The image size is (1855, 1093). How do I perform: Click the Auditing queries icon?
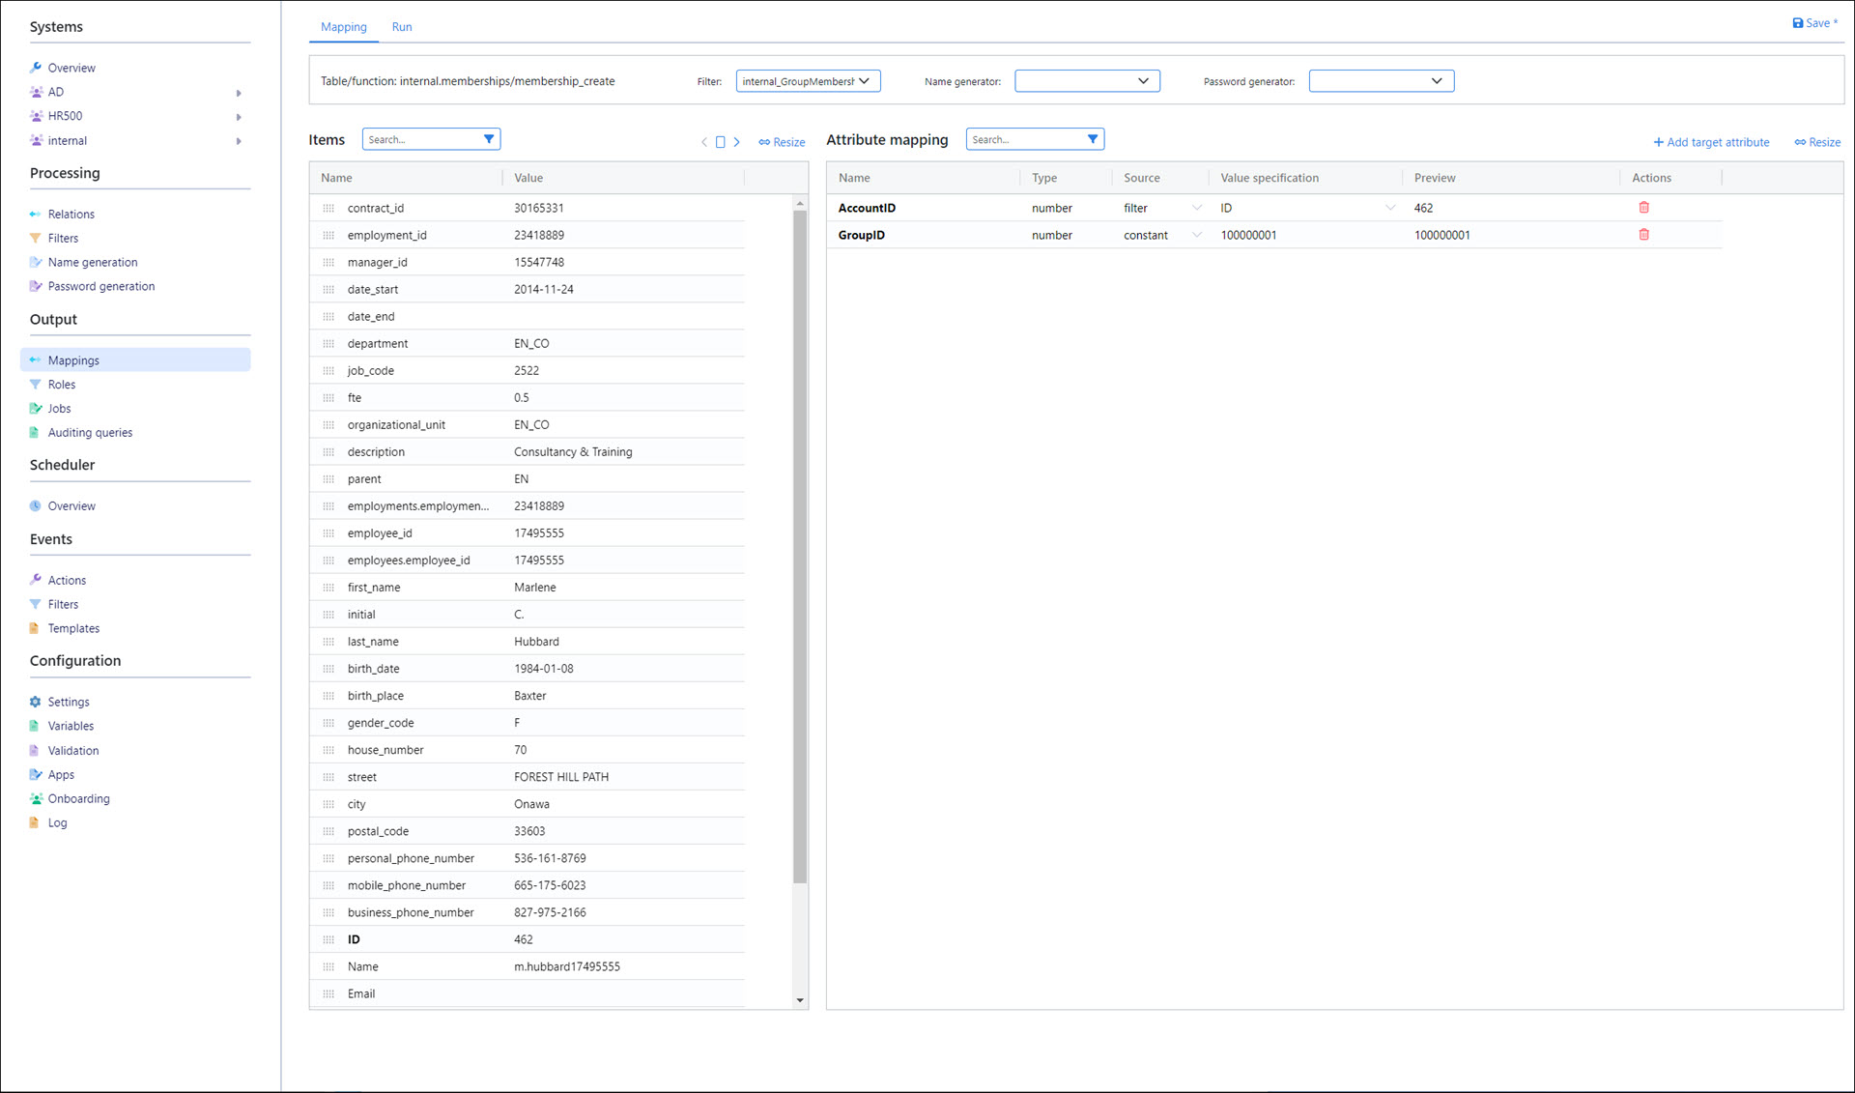(x=36, y=433)
